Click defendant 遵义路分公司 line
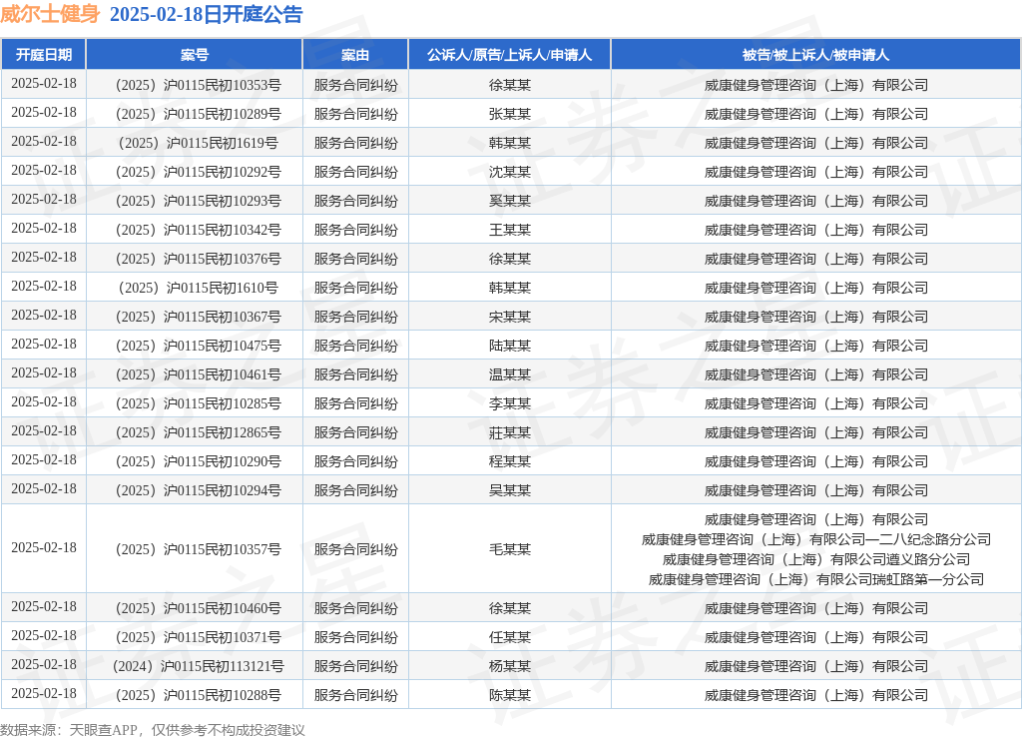This screenshot has height=739, width=1022. [816, 559]
